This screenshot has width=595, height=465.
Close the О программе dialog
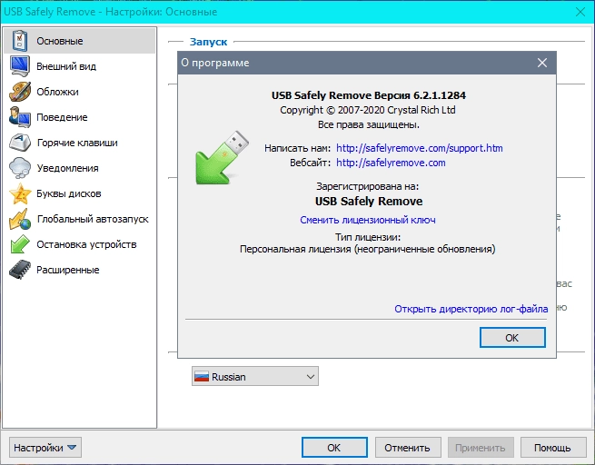(542, 63)
